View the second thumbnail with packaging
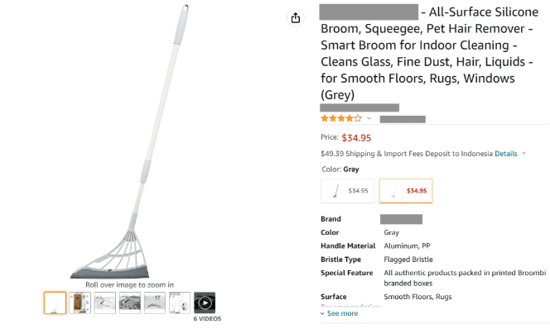The height and width of the screenshot is (329, 550). point(80,303)
